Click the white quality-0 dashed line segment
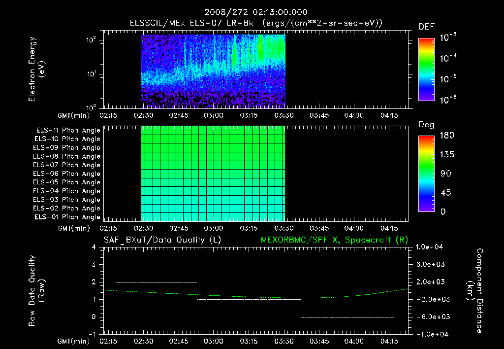 pyautogui.click(x=348, y=317)
